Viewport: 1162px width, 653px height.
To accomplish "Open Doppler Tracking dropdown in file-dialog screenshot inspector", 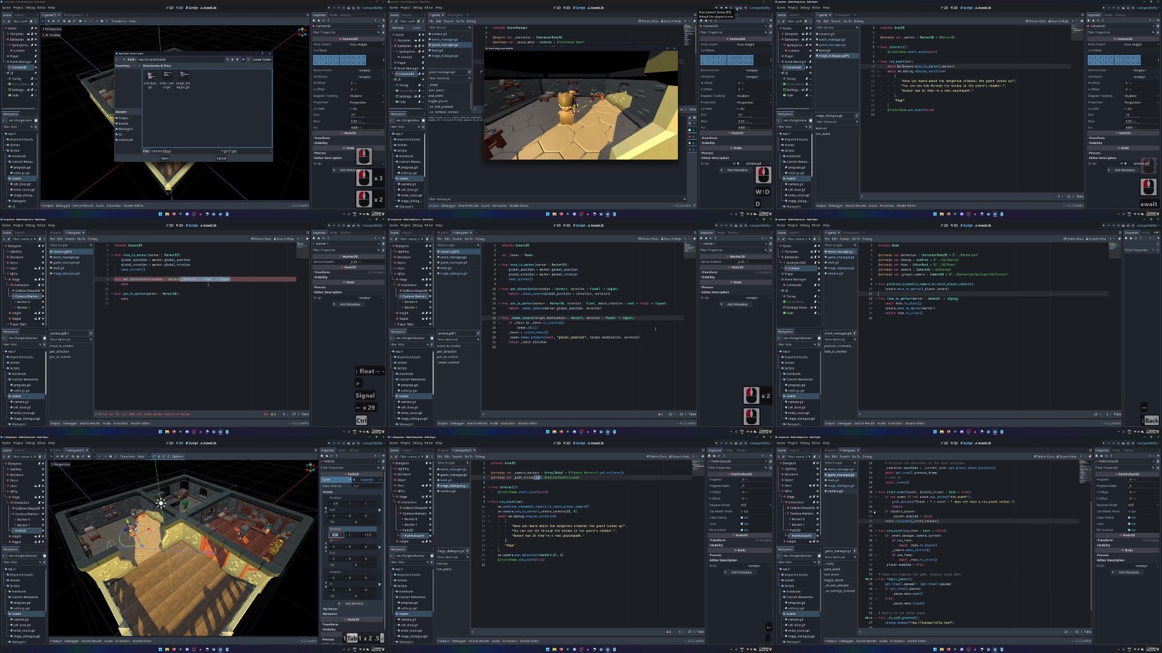I will coord(366,96).
